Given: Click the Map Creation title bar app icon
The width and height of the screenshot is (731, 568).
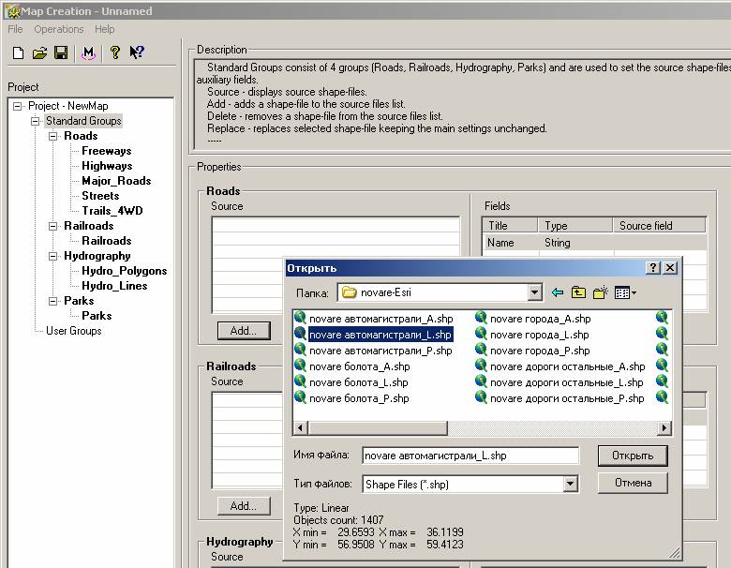Looking at the screenshot, I should pyautogui.click(x=13, y=11).
